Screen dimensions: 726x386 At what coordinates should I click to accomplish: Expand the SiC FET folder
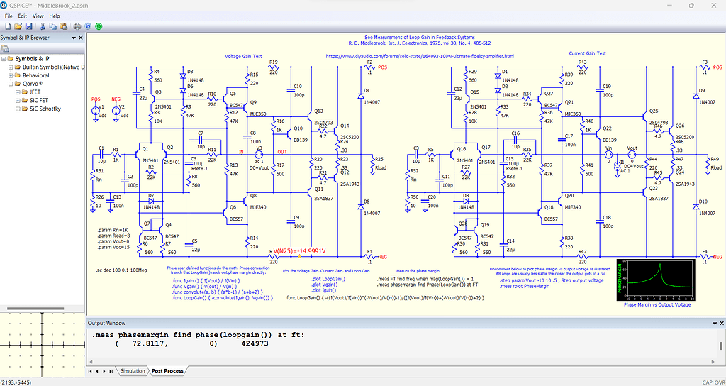pyautogui.click(x=18, y=101)
